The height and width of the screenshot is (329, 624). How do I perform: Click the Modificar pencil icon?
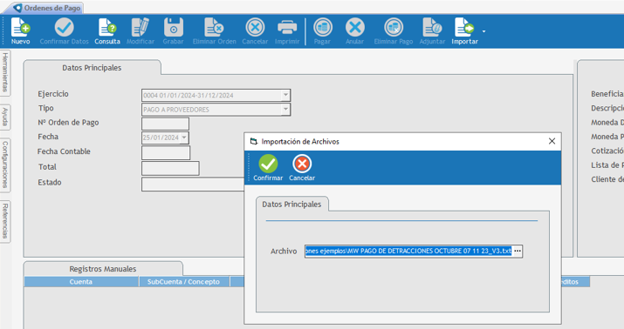141,28
